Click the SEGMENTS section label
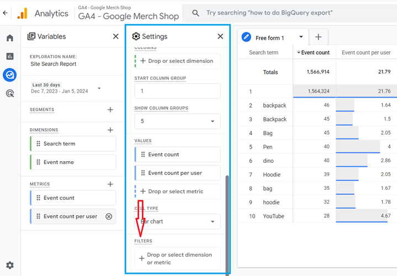 (x=42, y=110)
